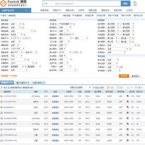Open the default sort order dropdown
This screenshot has width=145, height=145.
80,87
